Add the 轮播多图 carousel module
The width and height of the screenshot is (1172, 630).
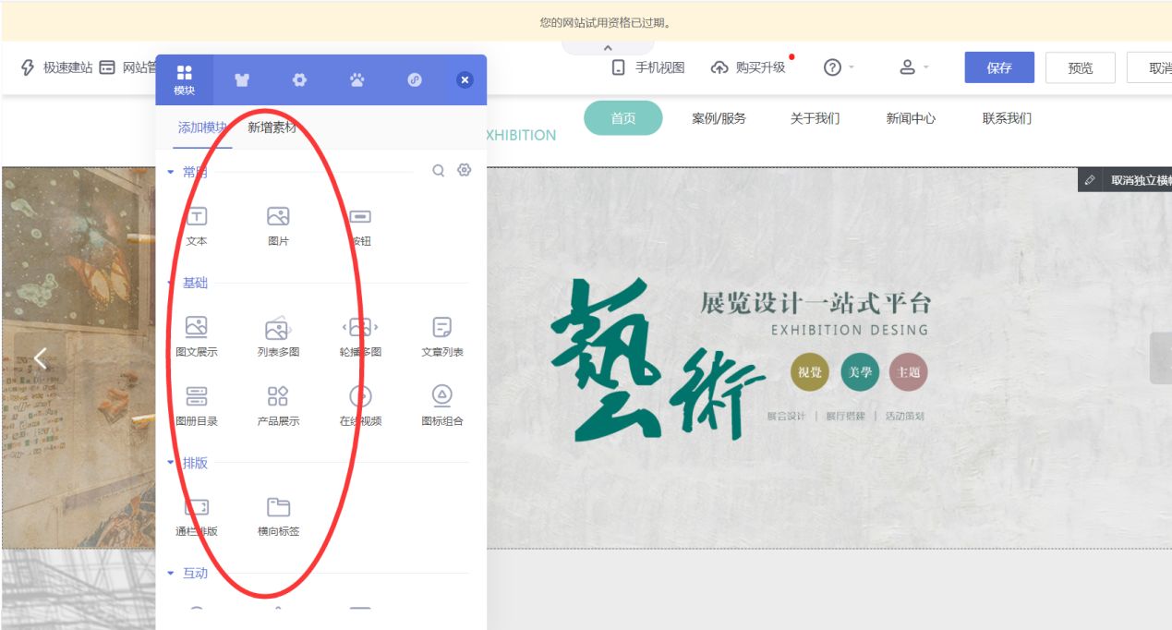[x=360, y=336]
